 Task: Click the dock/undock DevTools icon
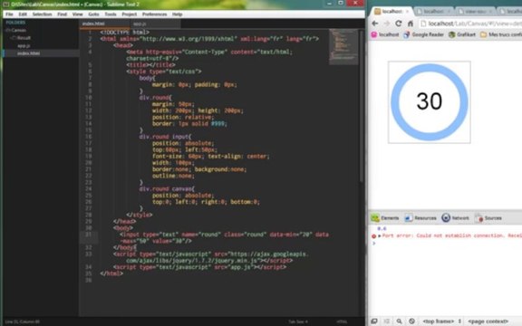(x=374, y=321)
